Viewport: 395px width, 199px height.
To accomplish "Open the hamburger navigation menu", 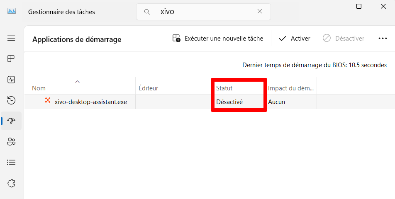I will pos(11,38).
